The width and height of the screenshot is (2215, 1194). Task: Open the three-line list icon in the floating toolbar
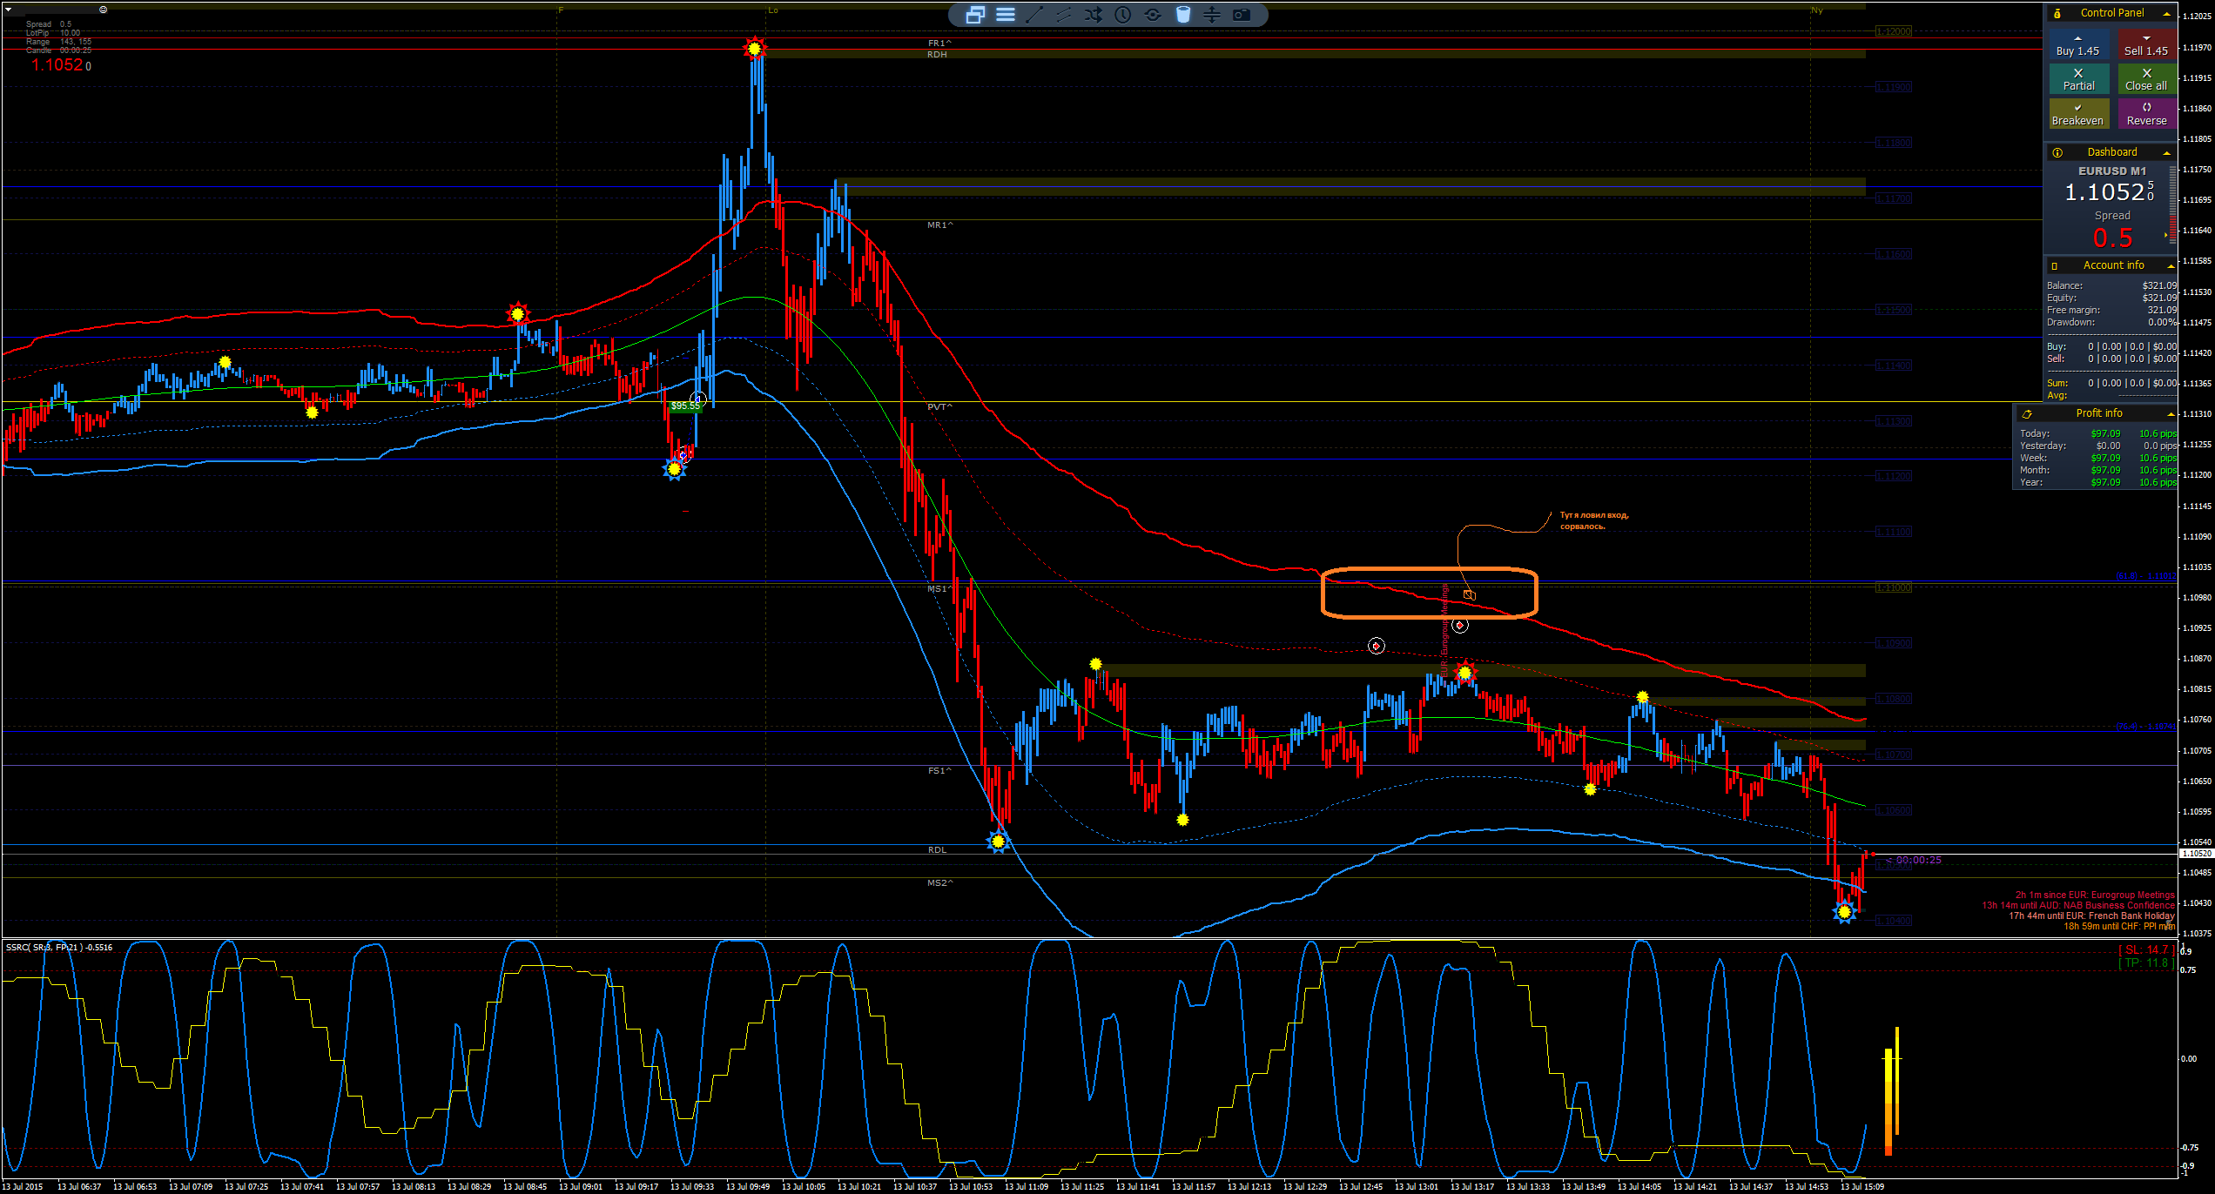coord(1006,15)
